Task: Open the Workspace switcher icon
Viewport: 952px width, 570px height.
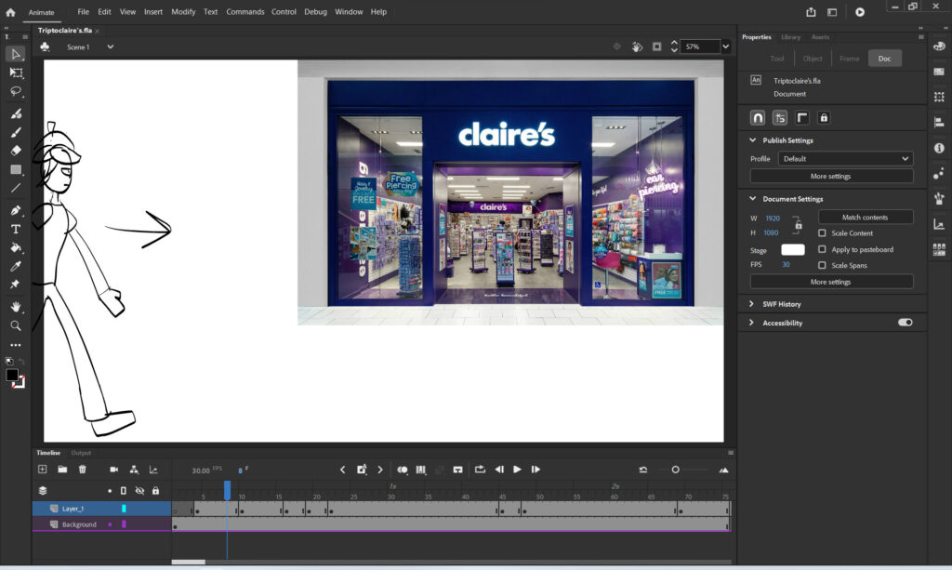Action: [832, 11]
